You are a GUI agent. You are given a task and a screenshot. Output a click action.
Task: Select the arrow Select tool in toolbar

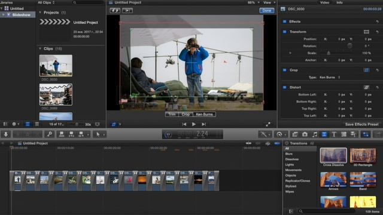(98, 134)
